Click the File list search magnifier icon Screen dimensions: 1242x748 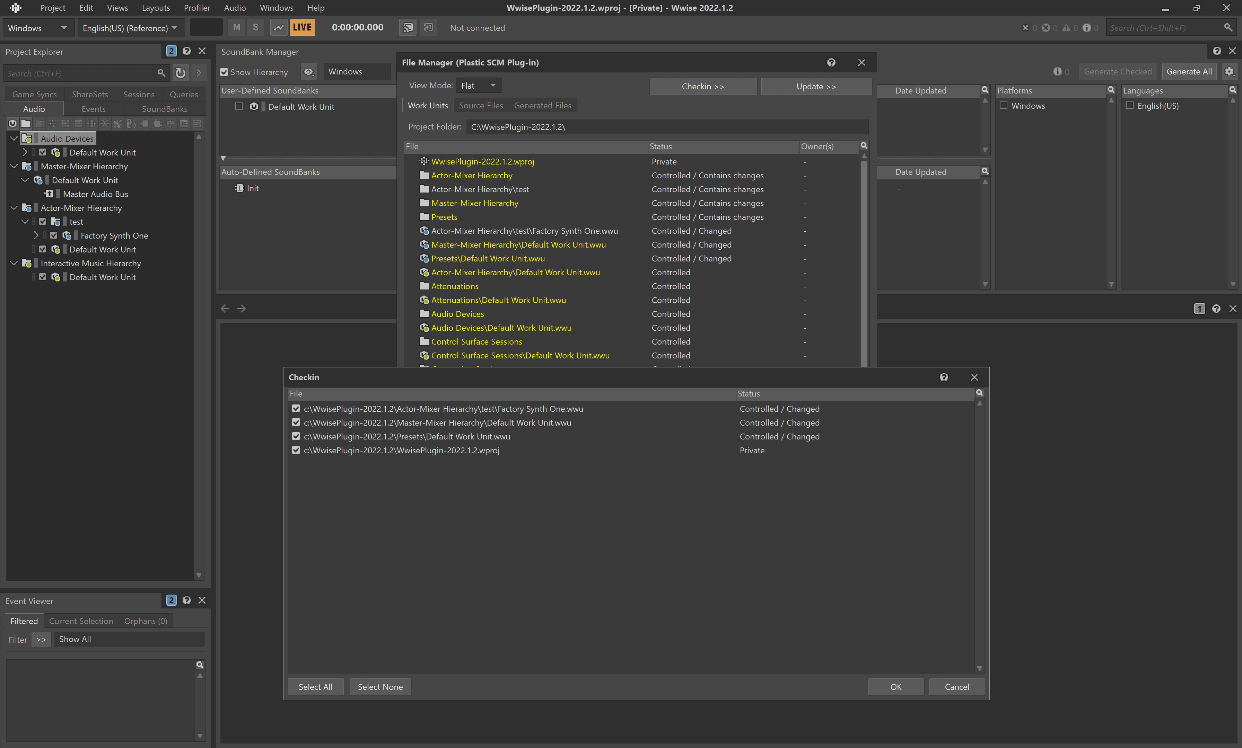coord(864,146)
